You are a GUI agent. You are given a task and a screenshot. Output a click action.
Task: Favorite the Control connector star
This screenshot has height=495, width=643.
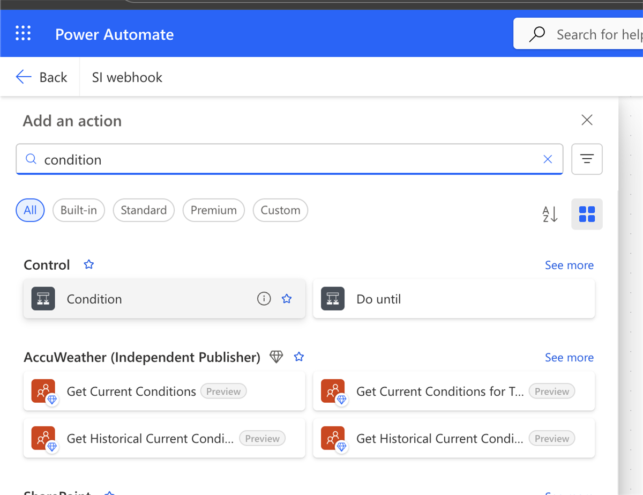coord(89,264)
